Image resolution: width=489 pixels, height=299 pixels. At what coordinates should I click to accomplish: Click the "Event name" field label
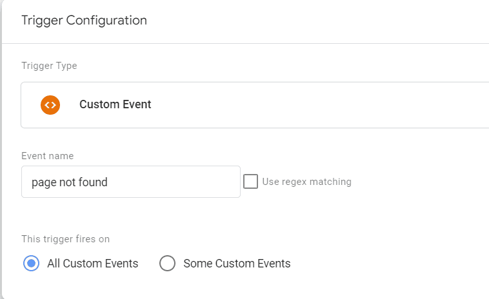(47, 156)
